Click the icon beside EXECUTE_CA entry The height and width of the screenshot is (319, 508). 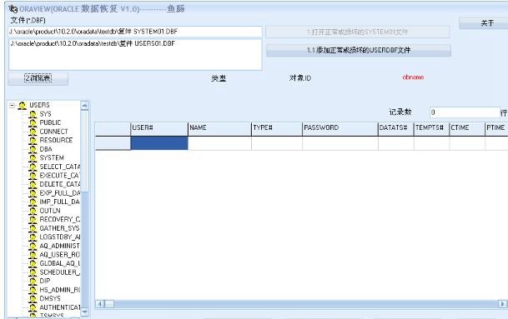click(x=33, y=176)
